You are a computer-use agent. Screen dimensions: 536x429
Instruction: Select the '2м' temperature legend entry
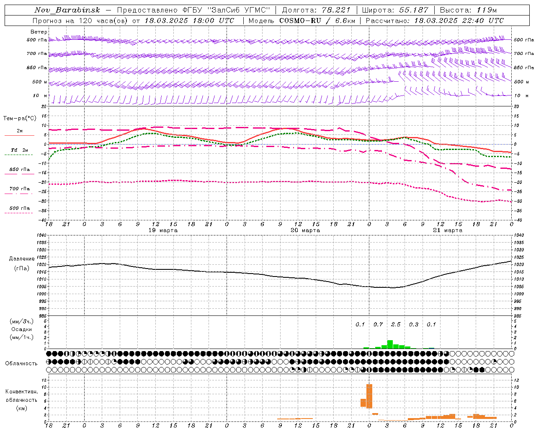click(20, 131)
